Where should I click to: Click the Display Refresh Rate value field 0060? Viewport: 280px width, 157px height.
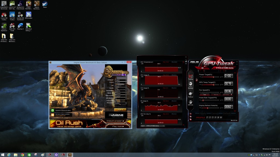tap(228, 107)
